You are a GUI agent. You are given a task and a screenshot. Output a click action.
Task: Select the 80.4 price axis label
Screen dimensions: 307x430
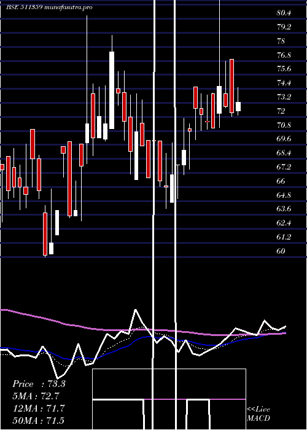click(284, 13)
